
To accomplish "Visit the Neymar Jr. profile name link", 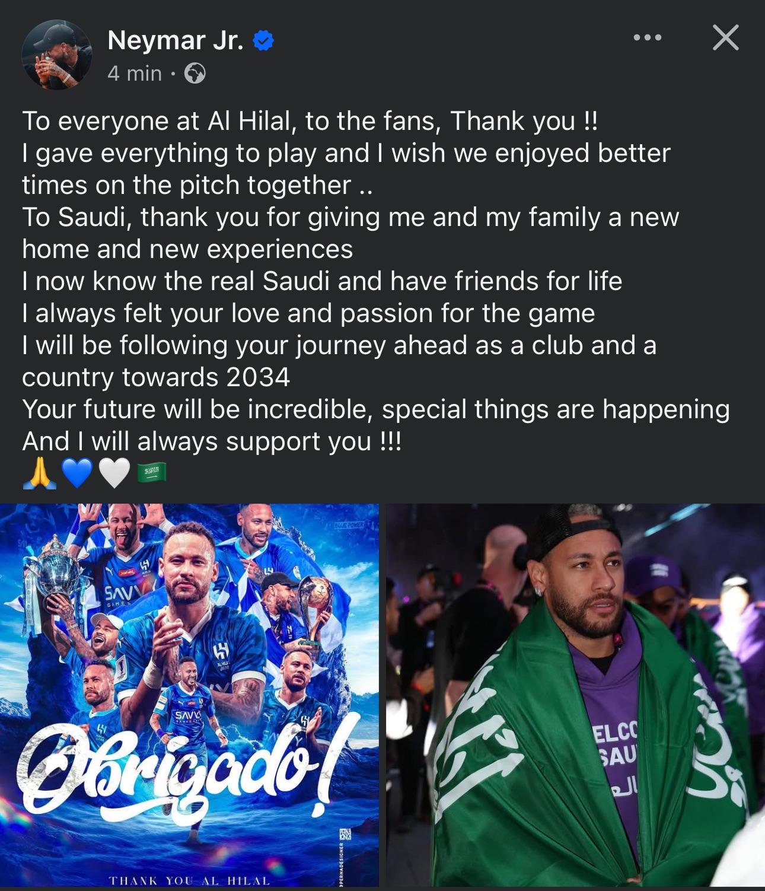I will click(x=176, y=40).
